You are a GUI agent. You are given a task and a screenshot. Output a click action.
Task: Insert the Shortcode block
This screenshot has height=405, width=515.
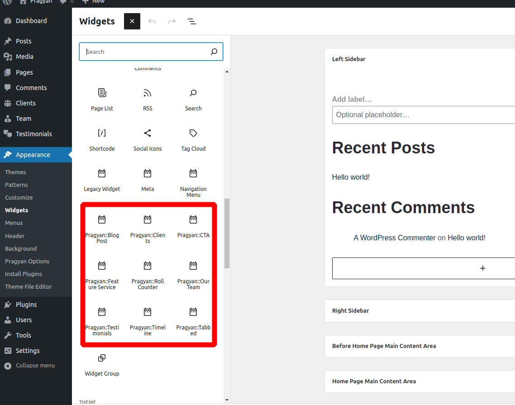point(102,140)
